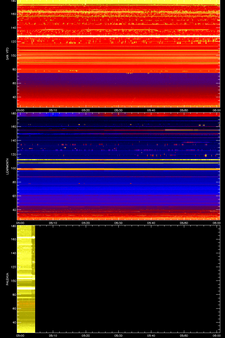The width and height of the screenshot is (225, 338).
Task: Select the San Vito spectrogram panel
Action: point(118,54)
